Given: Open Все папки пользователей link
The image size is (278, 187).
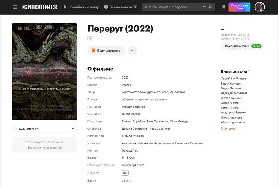Looking at the screenshot, I should tap(44, 148).
